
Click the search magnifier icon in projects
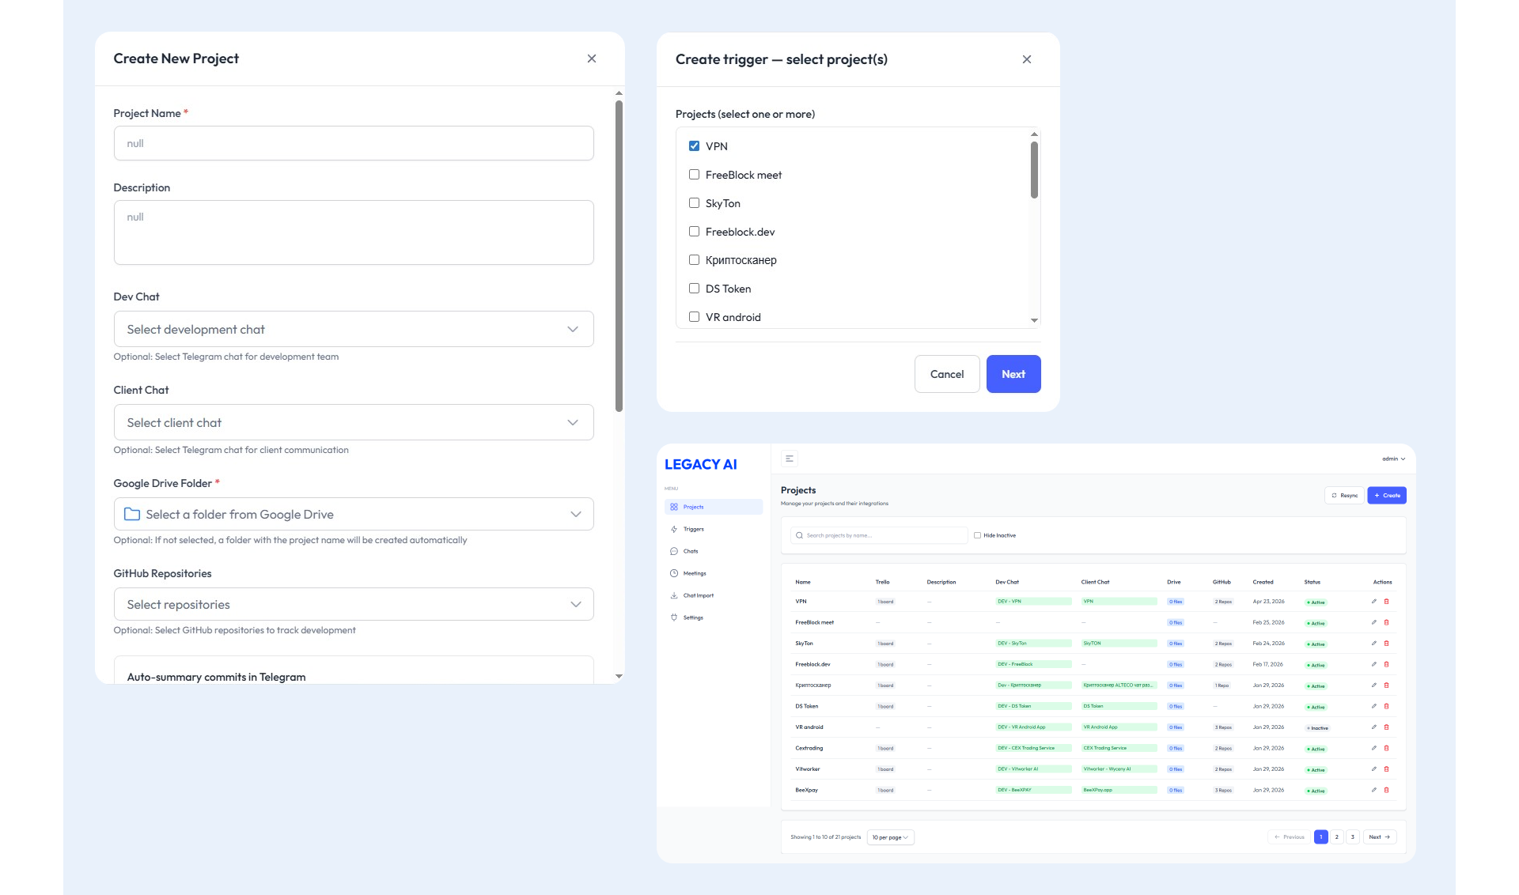[x=799, y=535]
